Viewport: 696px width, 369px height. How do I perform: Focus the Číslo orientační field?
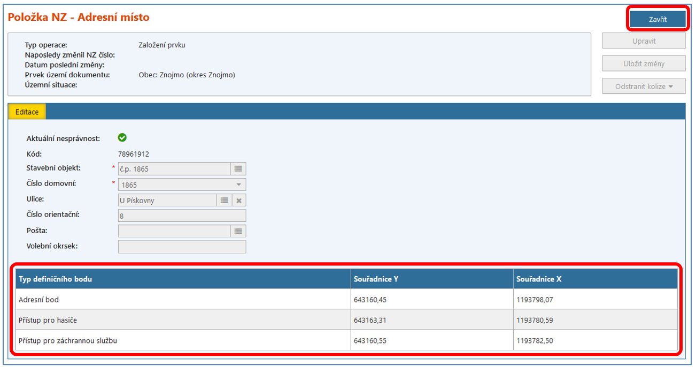click(181, 216)
